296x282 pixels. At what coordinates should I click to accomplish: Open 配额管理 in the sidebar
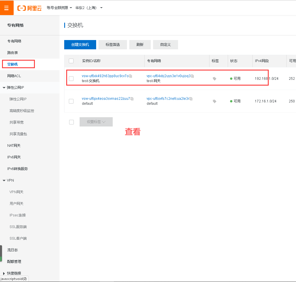tap(14, 261)
